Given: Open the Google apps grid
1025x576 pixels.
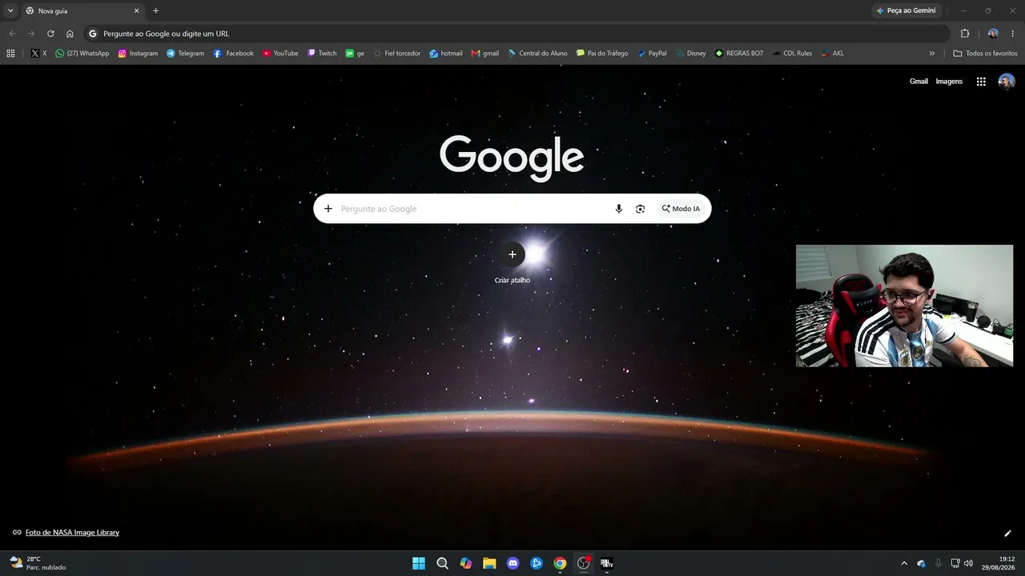Looking at the screenshot, I should [981, 82].
